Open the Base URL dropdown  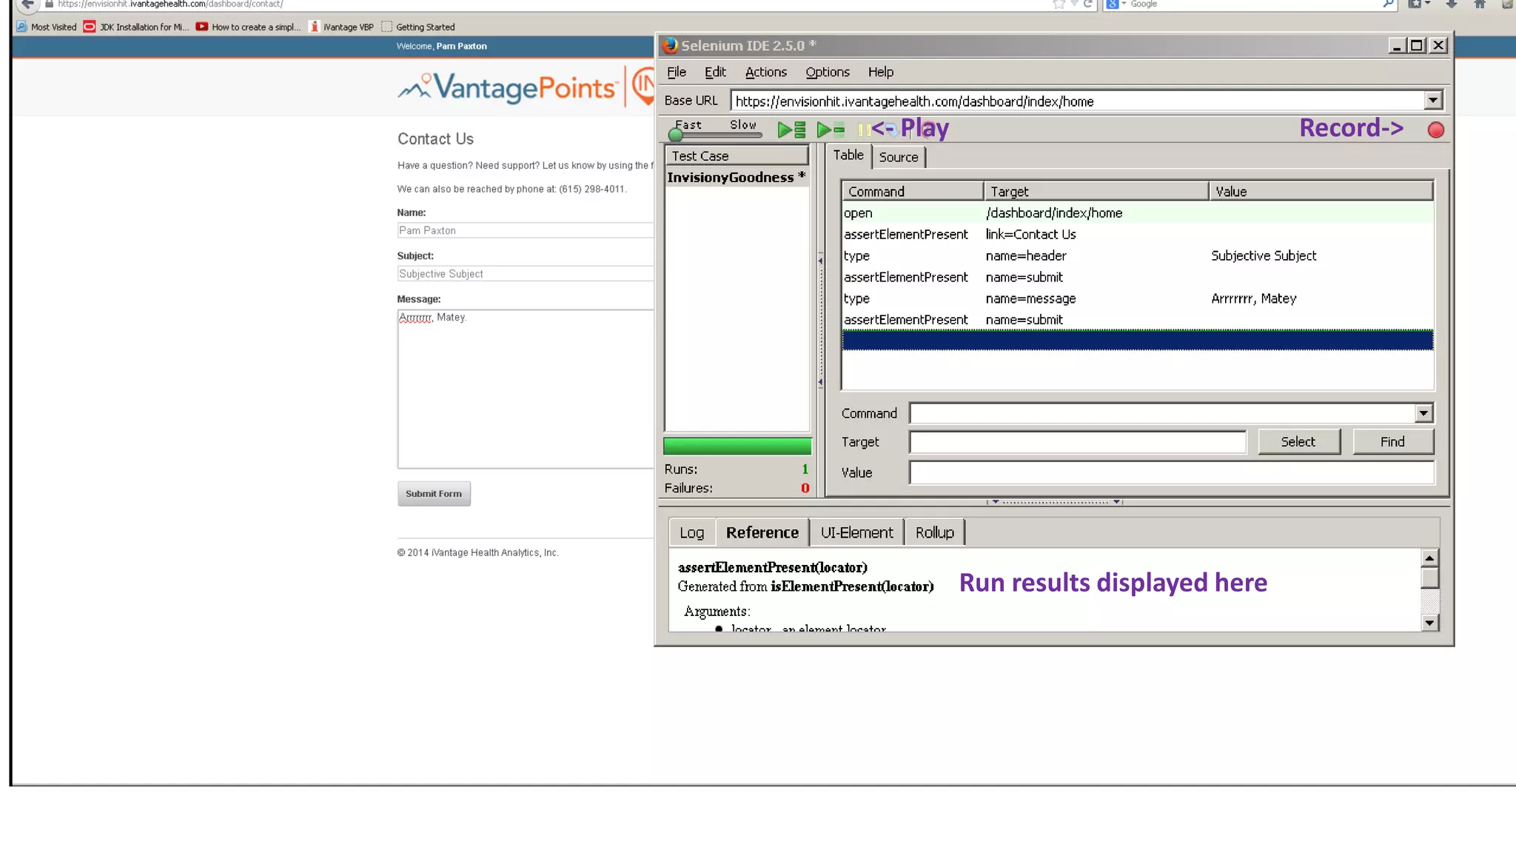1433,101
